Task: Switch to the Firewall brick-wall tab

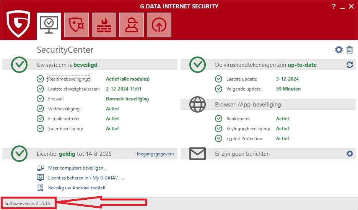Action: [x=104, y=24]
